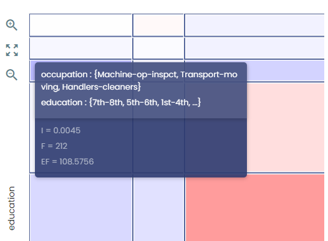Click the EF = 108.5756 value
328x241 pixels.
(x=67, y=161)
